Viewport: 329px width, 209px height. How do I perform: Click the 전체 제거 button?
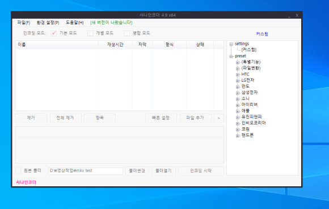(x=65, y=118)
